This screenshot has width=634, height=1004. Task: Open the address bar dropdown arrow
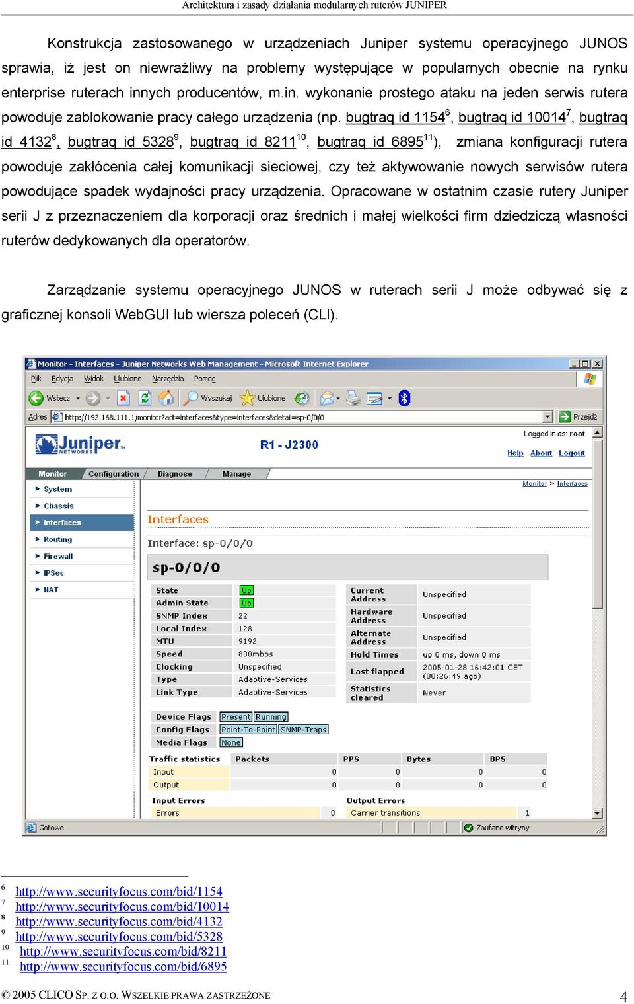click(547, 417)
